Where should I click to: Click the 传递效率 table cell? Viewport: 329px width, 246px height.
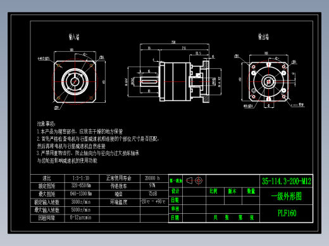point(119,186)
